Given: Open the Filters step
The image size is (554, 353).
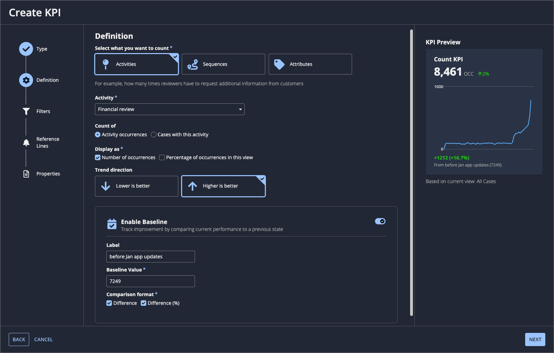Looking at the screenshot, I should click(x=43, y=111).
